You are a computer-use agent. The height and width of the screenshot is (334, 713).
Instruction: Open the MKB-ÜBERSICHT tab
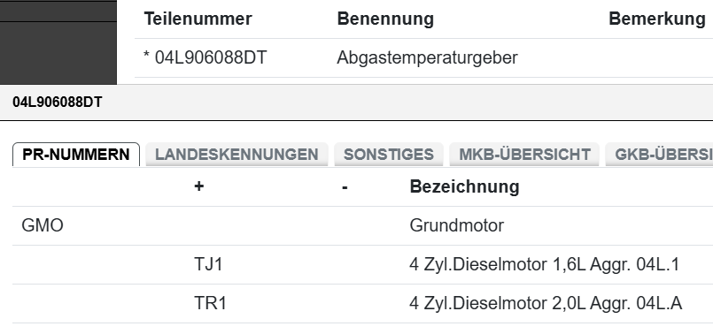(524, 155)
